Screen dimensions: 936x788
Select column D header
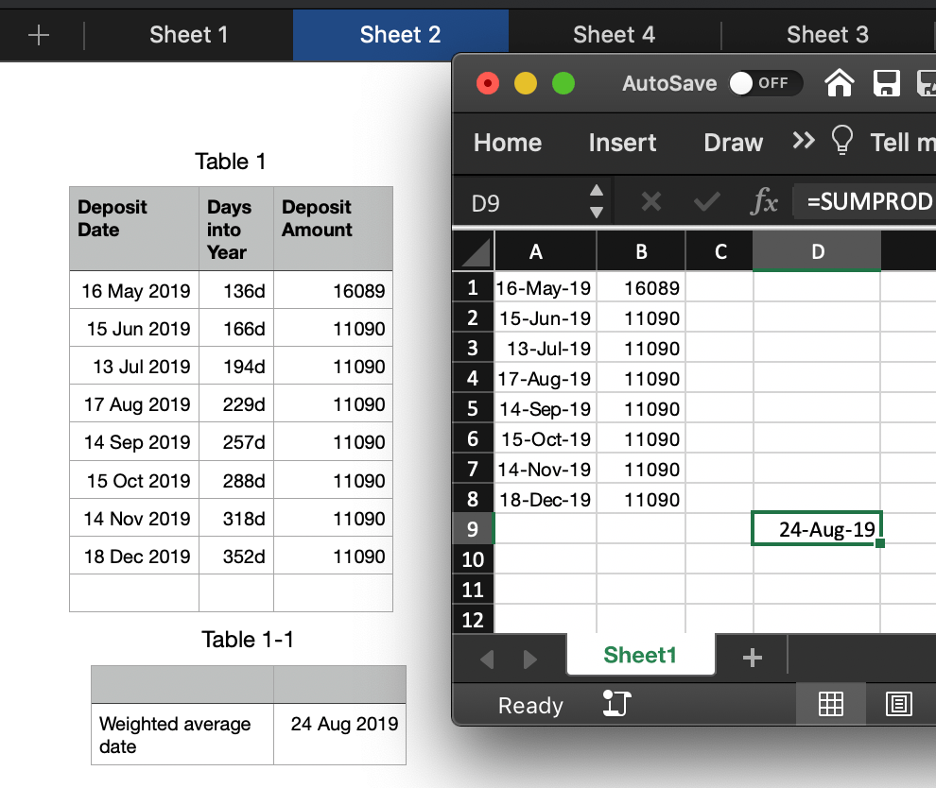817,251
